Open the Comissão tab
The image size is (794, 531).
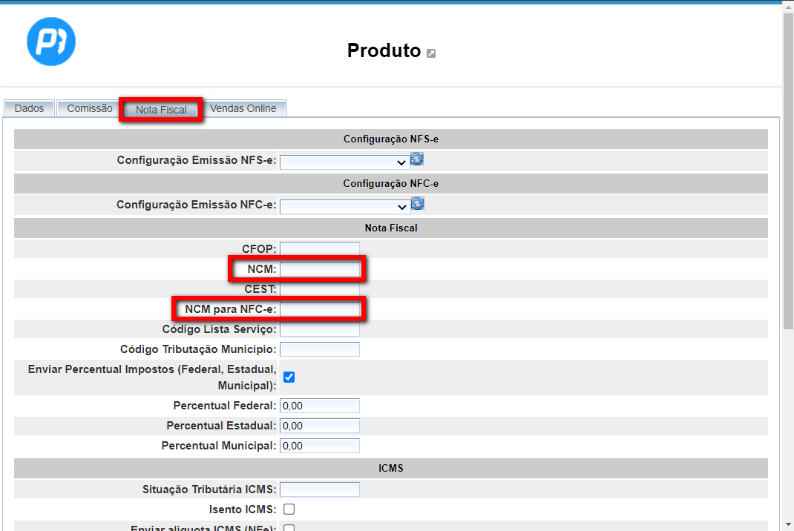point(90,108)
